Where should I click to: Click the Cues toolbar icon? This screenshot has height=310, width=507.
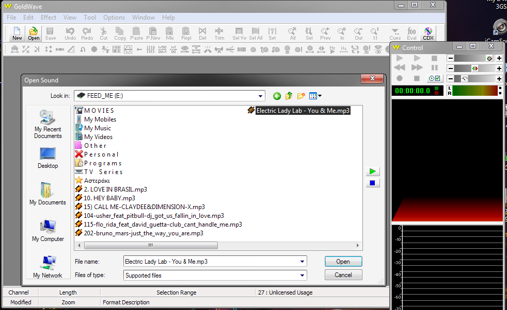point(395,33)
